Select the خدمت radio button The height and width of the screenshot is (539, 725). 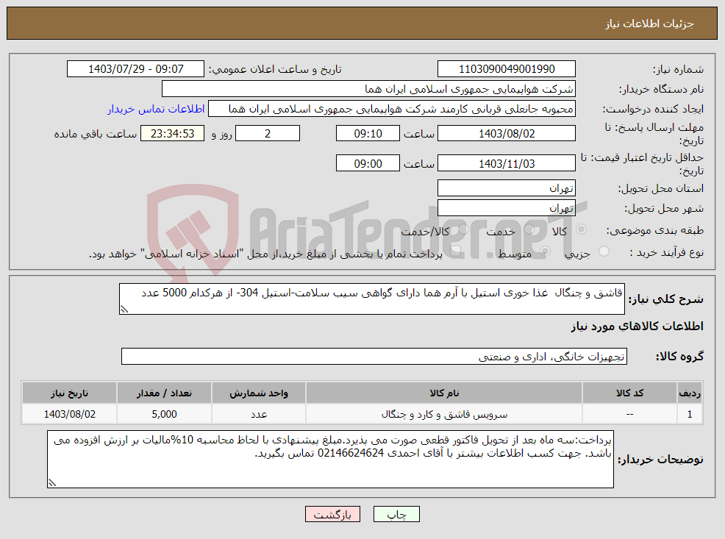tap(530, 229)
